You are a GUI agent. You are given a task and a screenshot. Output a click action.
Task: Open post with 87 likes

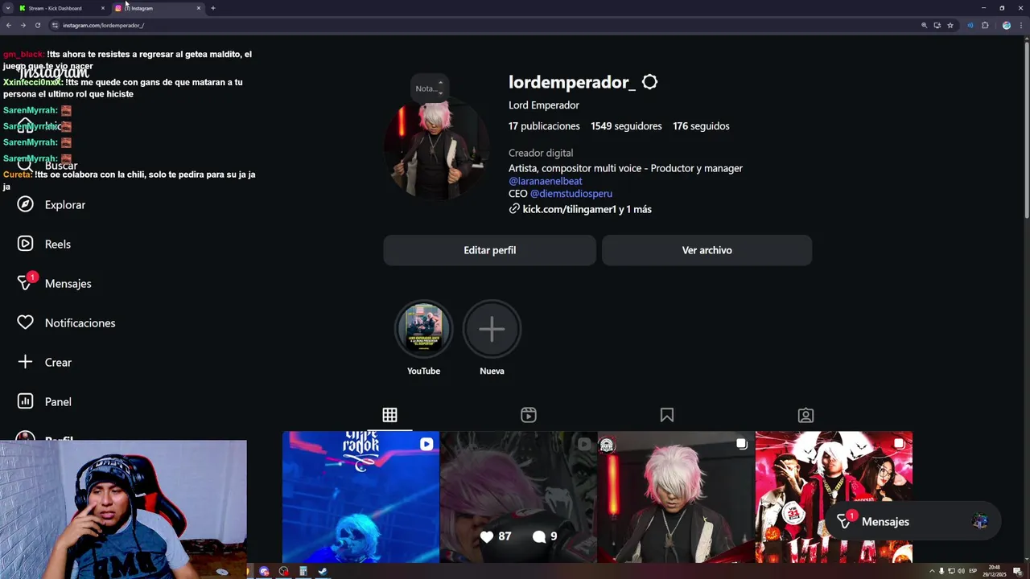click(x=518, y=497)
